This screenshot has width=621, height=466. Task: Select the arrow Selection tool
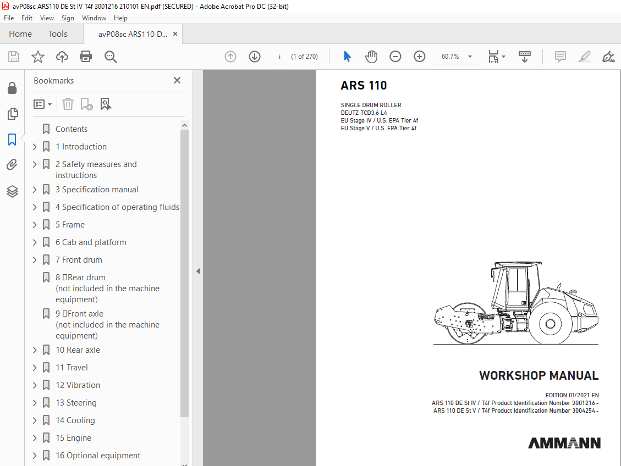(347, 57)
